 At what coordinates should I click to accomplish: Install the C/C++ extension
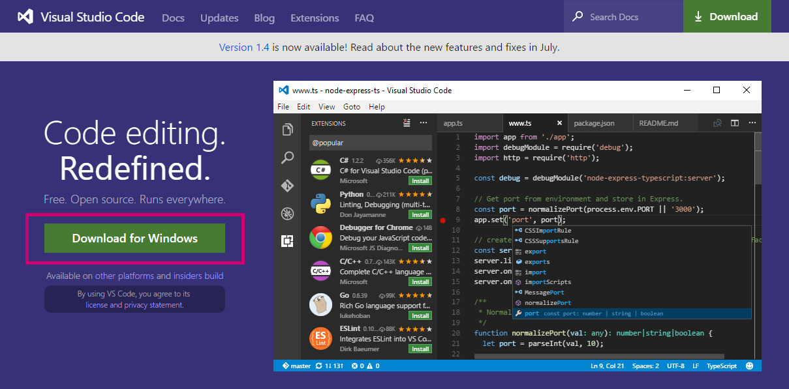(420, 282)
